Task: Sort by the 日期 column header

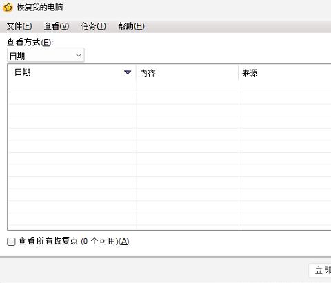Action: (72, 72)
